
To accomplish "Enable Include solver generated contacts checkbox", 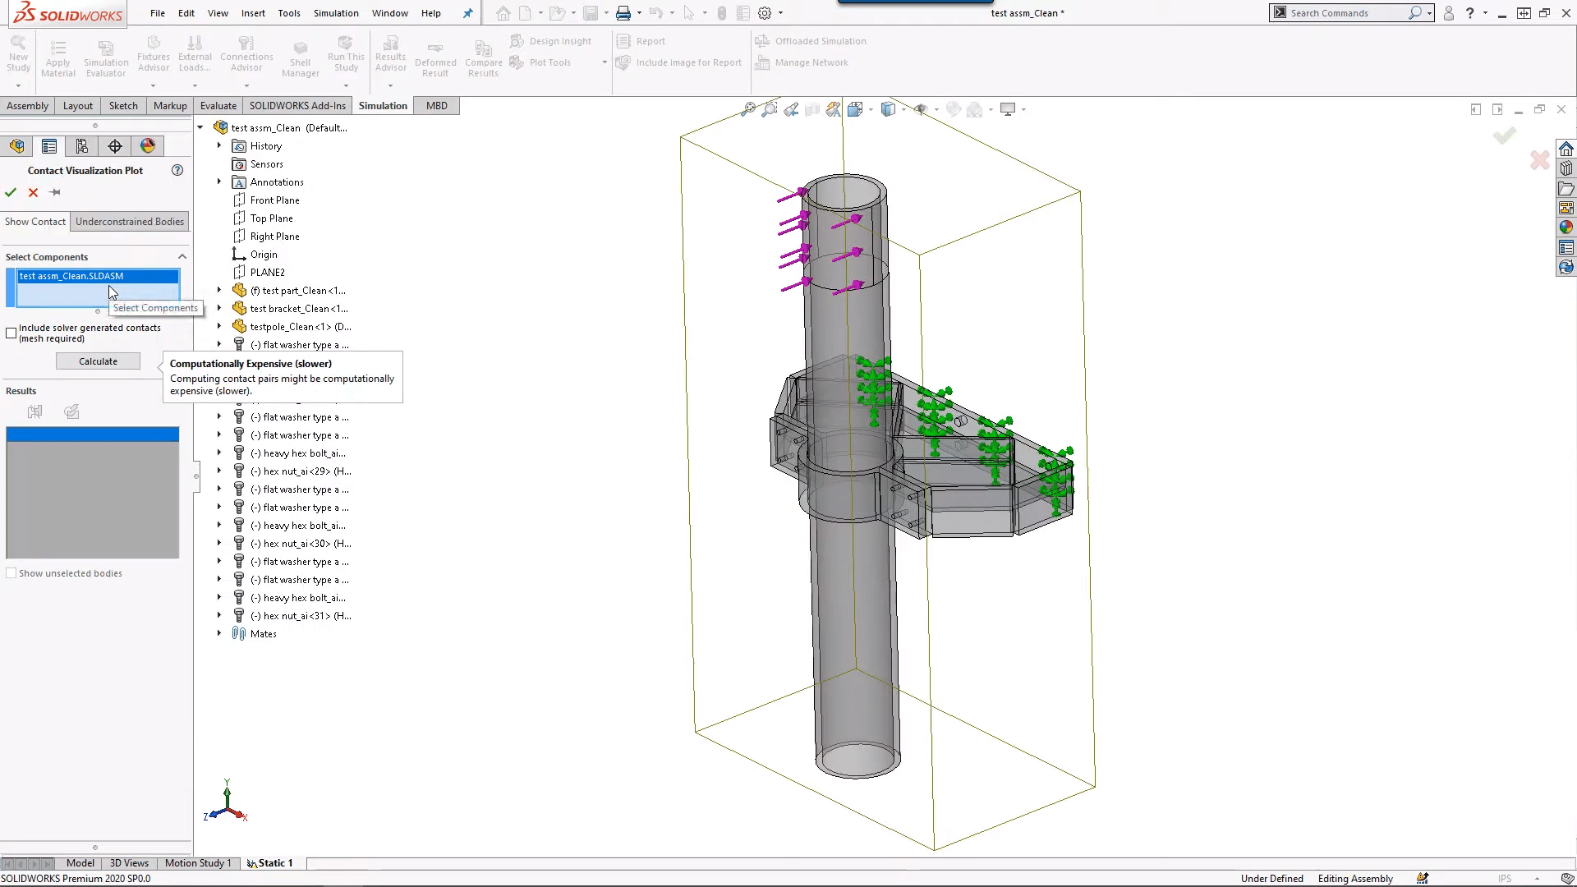I will coord(11,333).
